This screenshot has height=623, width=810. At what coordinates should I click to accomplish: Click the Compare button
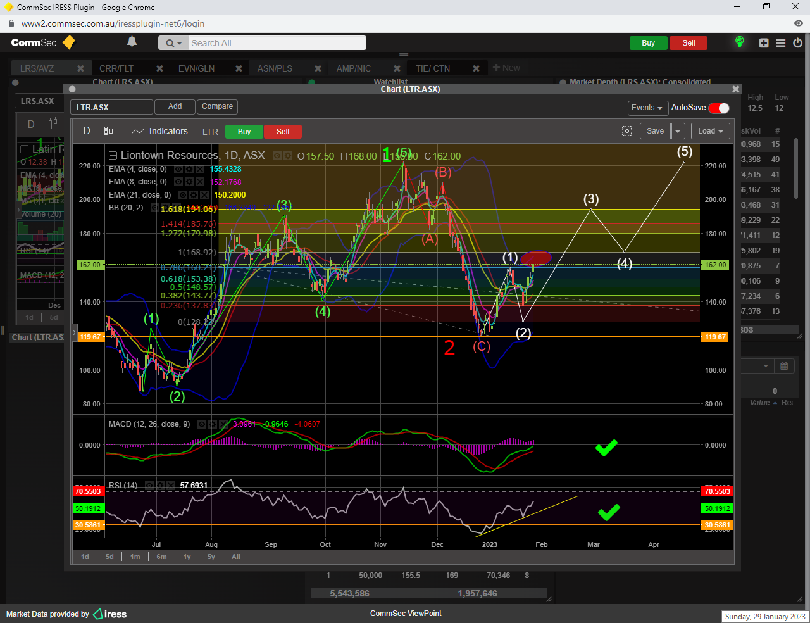click(x=217, y=106)
